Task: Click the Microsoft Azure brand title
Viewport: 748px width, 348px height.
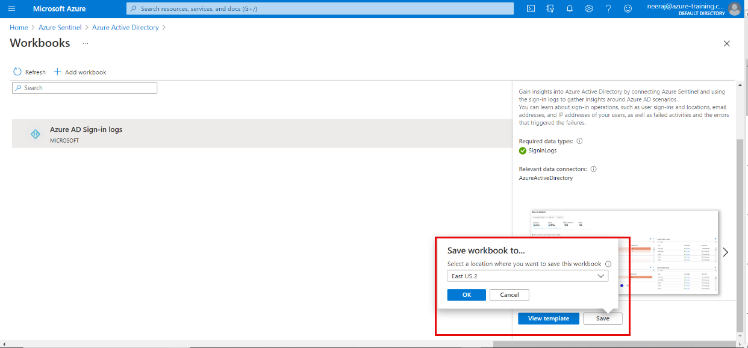Action: [x=59, y=8]
